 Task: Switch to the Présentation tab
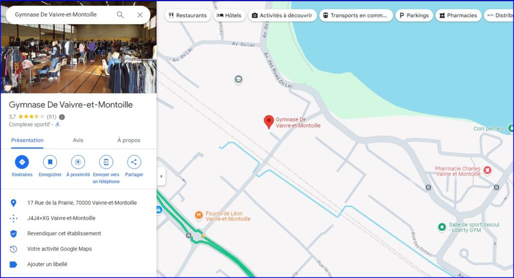pos(27,140)
